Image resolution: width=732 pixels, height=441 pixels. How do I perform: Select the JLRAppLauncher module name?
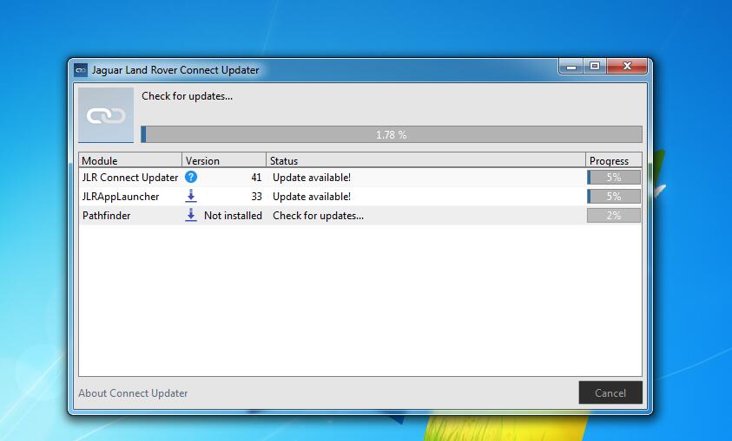121,197
